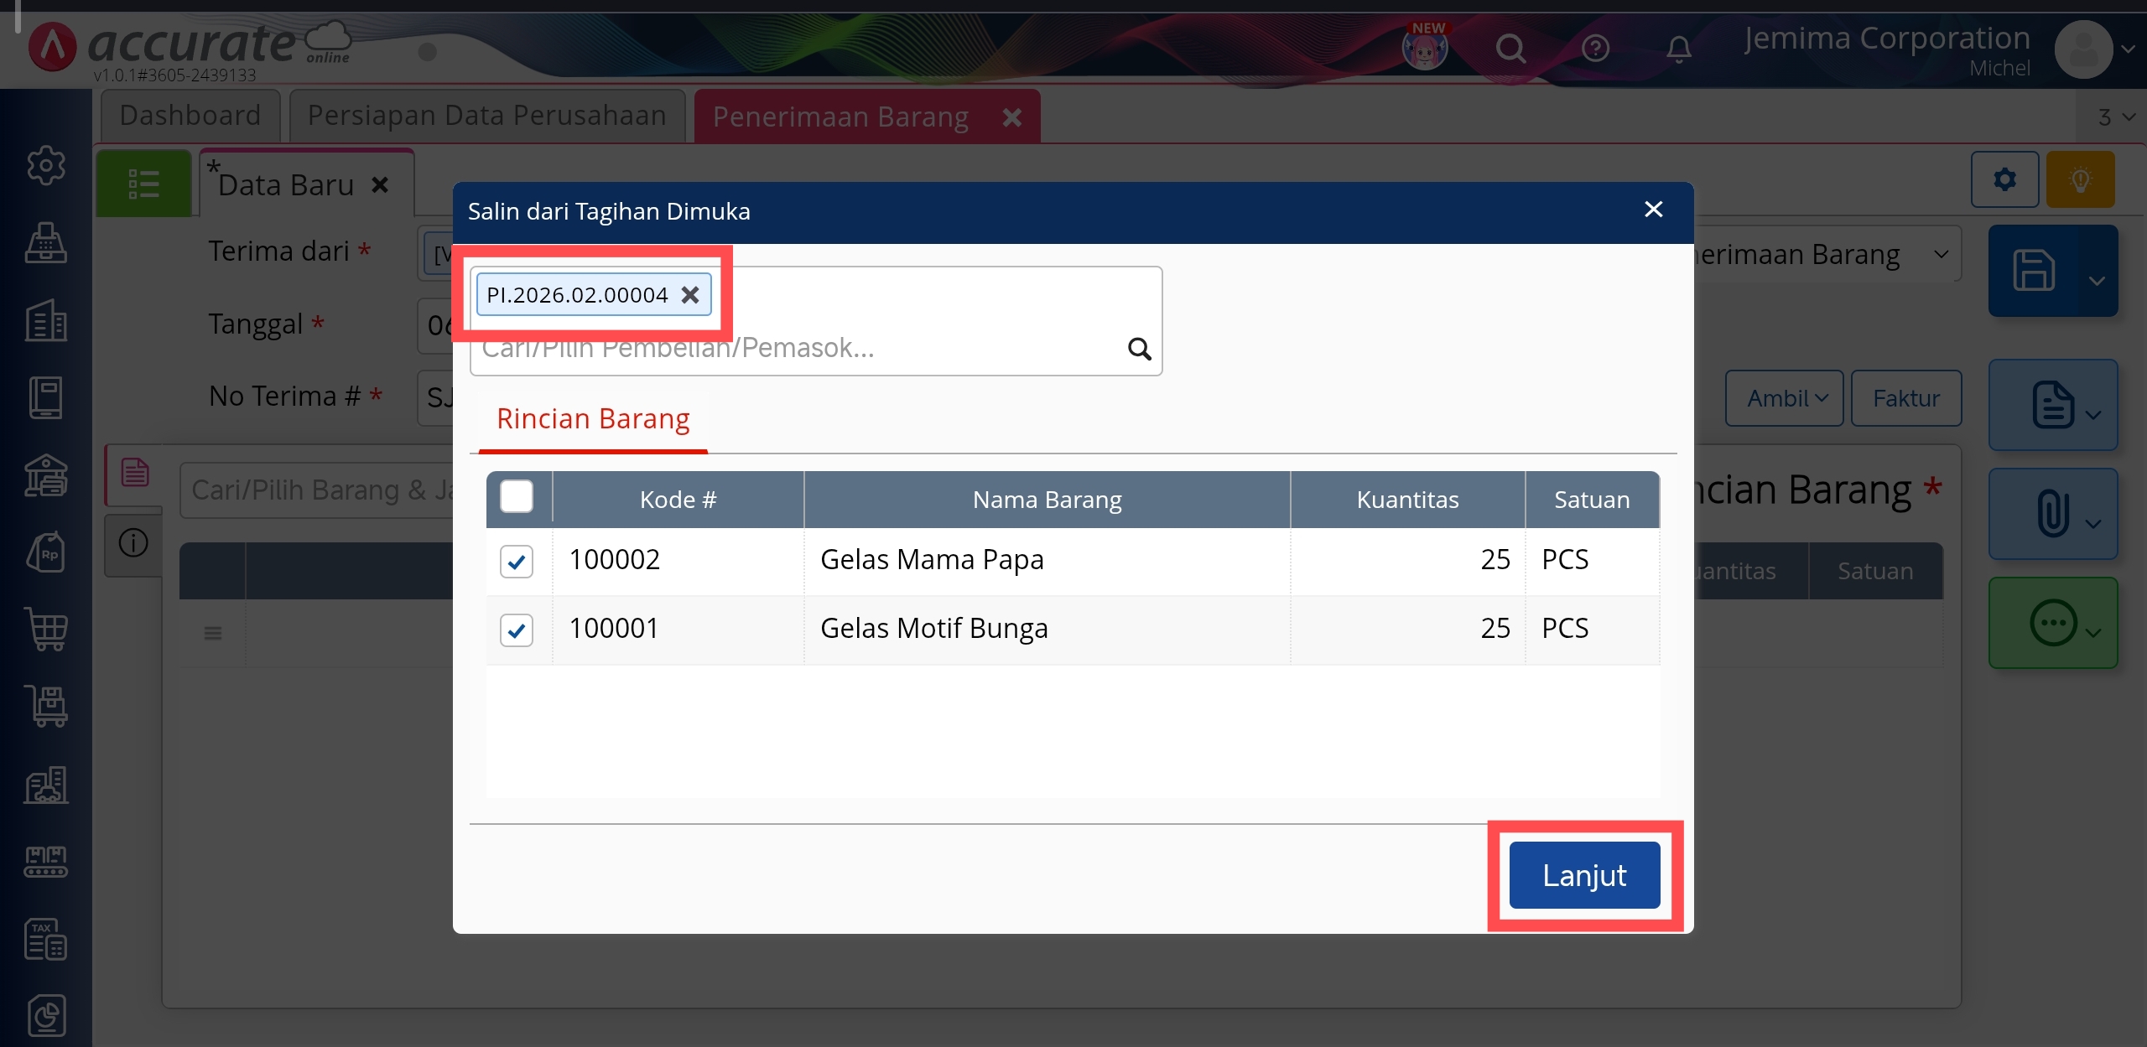Viewport: 2147px width, 1047px height.
Task: Uncheck the Gelas Mama Papa row checkbox
Action: coord(516,561)
